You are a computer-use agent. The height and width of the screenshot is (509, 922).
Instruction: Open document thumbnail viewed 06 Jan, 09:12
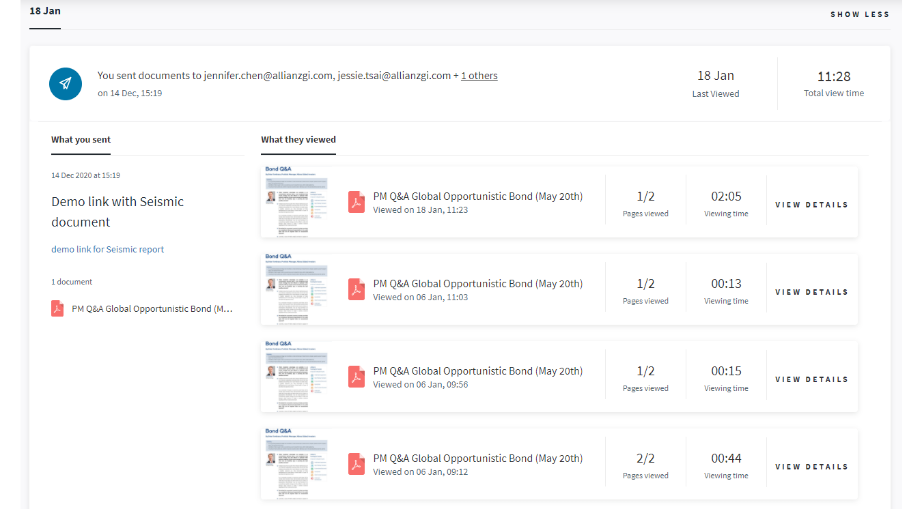(x=296, y=464)
